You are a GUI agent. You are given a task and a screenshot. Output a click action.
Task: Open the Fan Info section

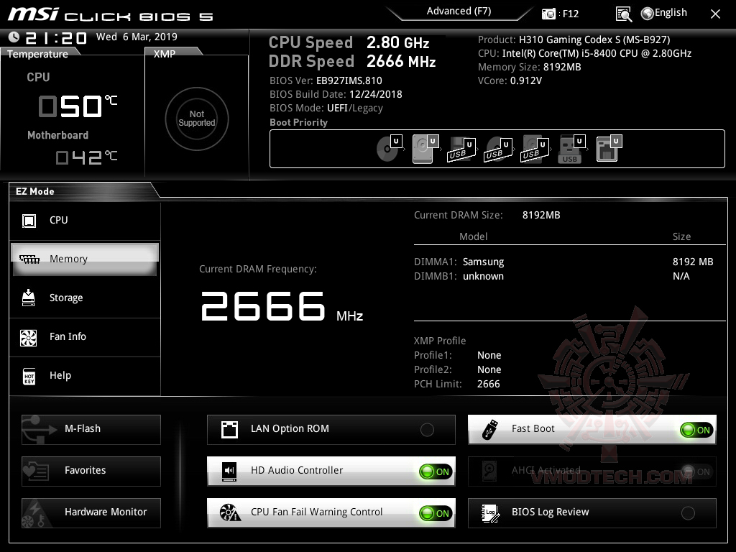pos(85,337)
